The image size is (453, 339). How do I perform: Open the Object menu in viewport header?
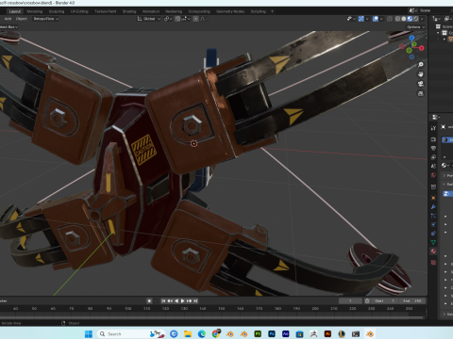pos(22,19)
